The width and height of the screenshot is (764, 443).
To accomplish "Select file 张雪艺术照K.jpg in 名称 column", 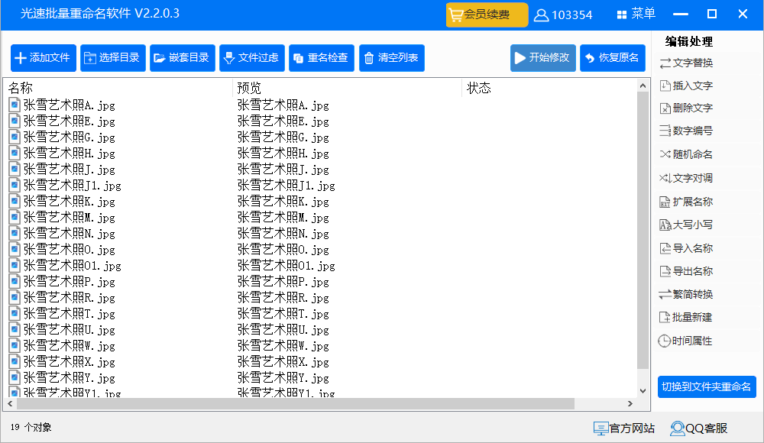I will tap(70, 202).
